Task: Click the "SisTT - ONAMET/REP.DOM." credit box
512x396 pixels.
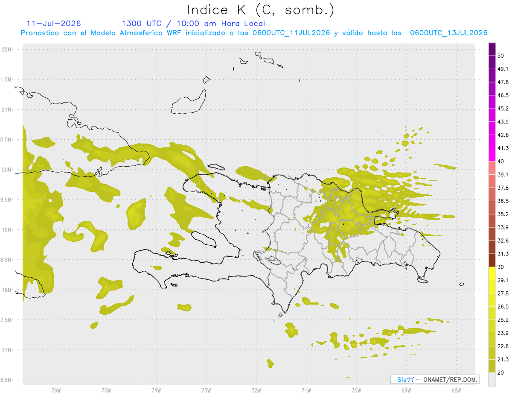Action: pos(435,379)
